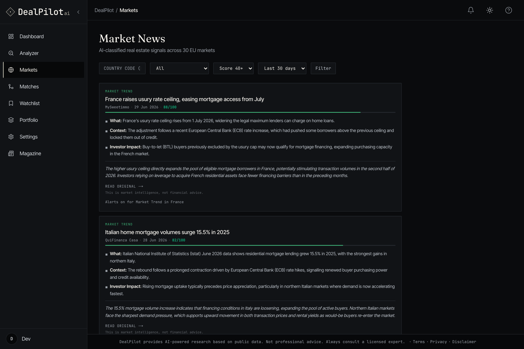Click the Dev username label
The height and width of the screenshot is (349, 524).
(x=26, y=339)
